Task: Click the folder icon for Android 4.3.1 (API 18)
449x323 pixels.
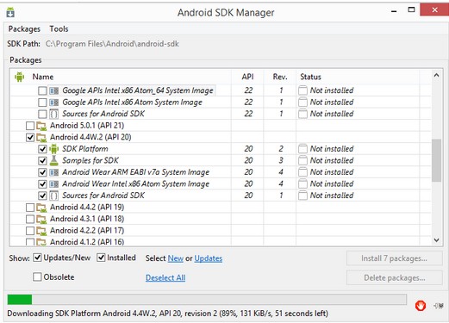Action: pos(41,219)
